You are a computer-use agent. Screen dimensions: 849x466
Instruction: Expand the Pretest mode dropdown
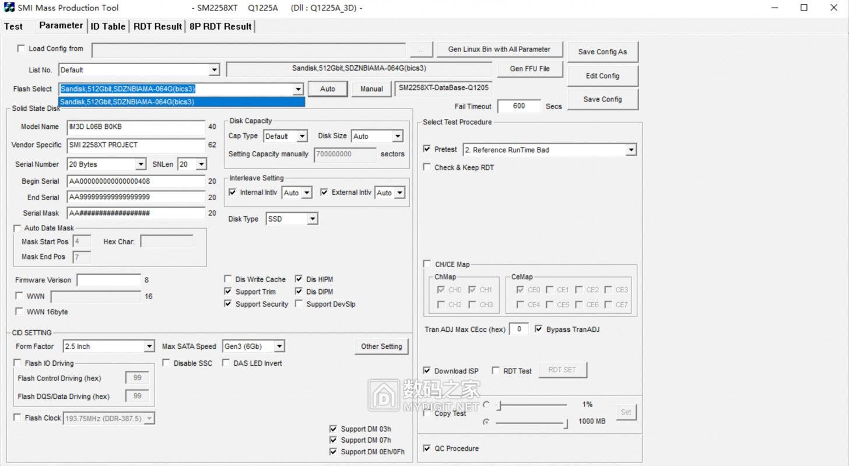631,150
